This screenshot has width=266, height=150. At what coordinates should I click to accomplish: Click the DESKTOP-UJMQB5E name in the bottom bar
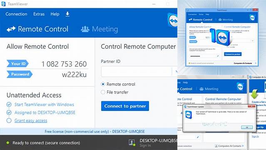[x=159, y=140]
